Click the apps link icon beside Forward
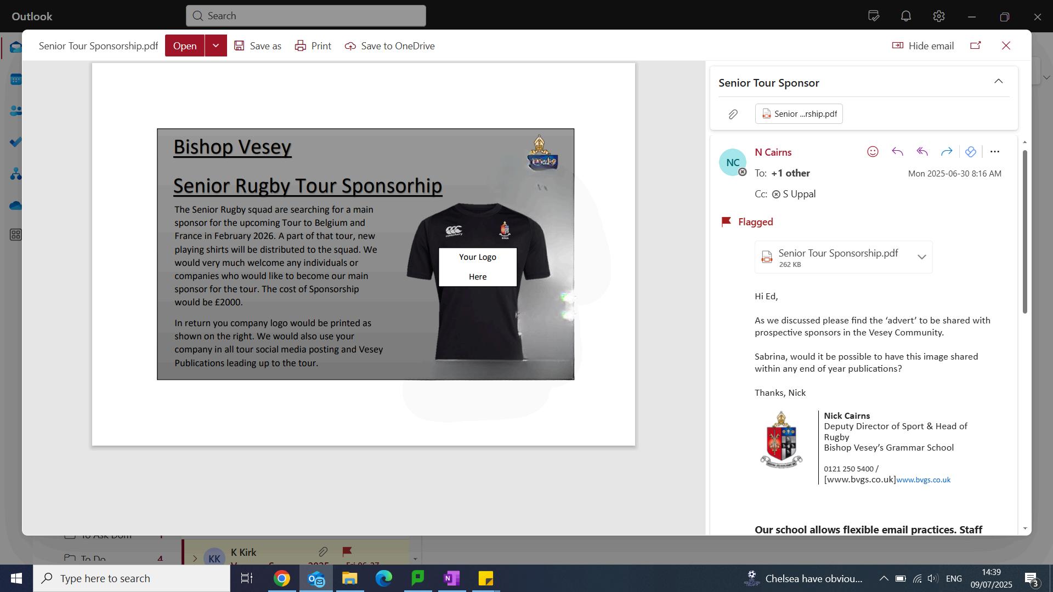The image size is (1053, 592). tap(970, 152)
